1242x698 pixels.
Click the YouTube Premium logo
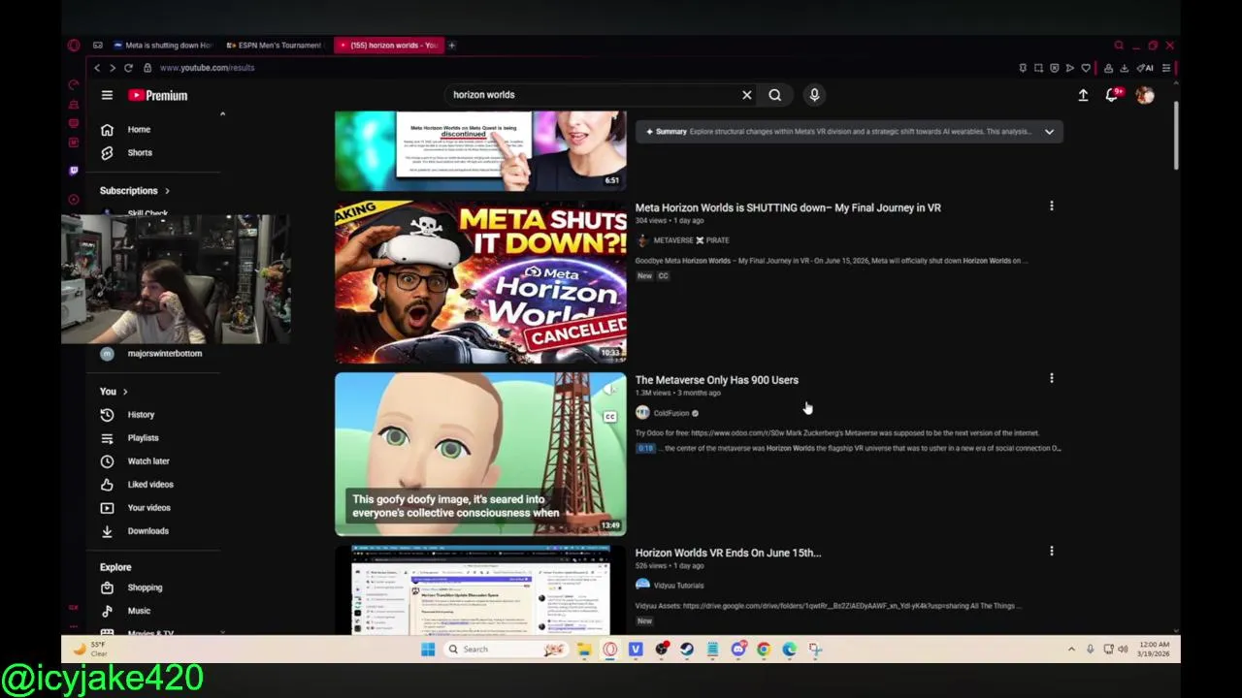(x=157, y=95)
